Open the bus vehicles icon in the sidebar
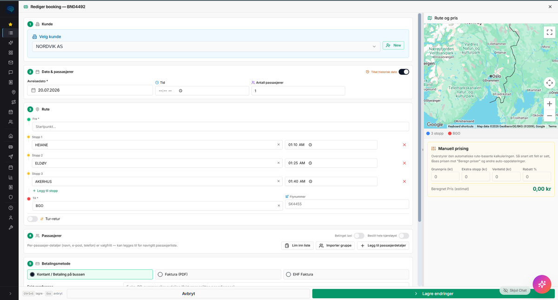This screenshot has width=558, height=300. (x=10, y=147)
